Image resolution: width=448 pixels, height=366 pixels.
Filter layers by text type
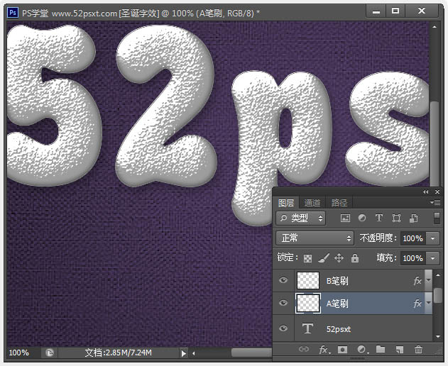(379, 218)
